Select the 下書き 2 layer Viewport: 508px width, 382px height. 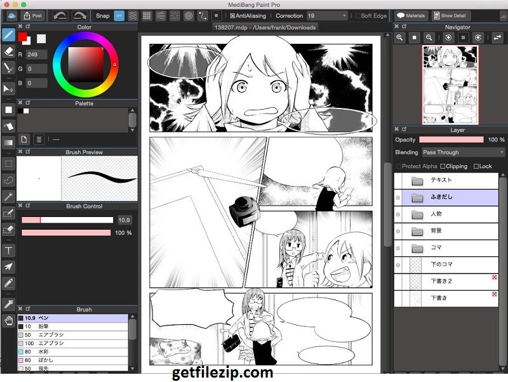[446, 281]
